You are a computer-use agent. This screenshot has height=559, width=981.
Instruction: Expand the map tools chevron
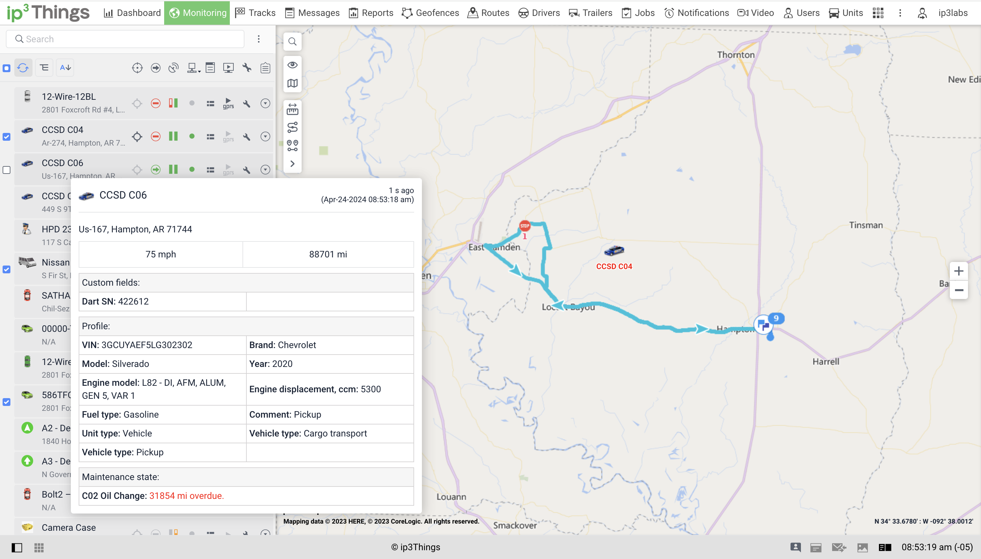coord(293,163)
